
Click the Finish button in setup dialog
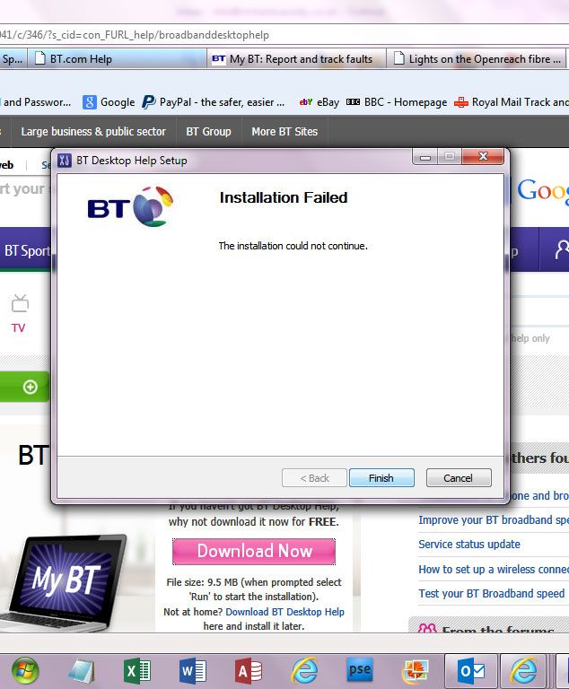381,477
